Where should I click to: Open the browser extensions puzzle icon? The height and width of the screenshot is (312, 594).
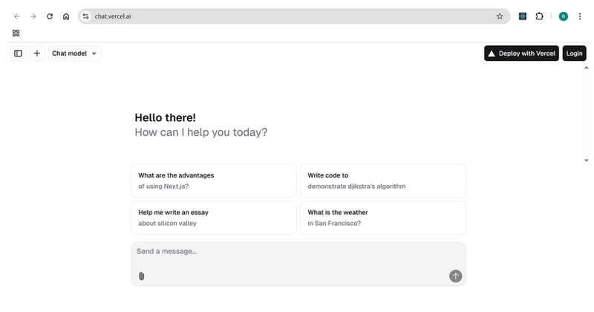pos(539,16)
